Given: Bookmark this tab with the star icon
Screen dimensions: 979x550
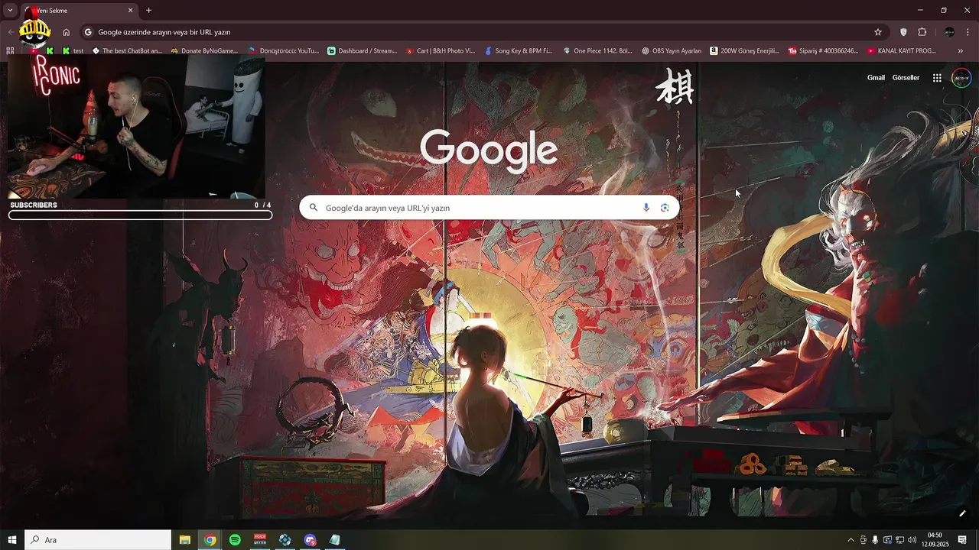Looking at the screenshot, I should pyautogui.click(x=878, y=32).
